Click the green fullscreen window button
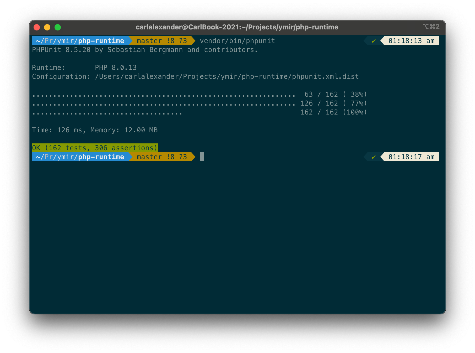Screen dimensions: 475x353 click(58, 27)
